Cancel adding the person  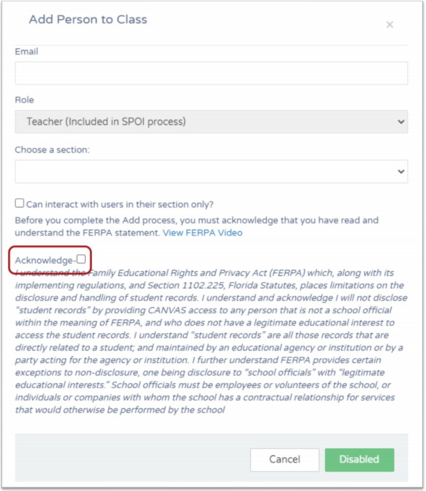284,460
